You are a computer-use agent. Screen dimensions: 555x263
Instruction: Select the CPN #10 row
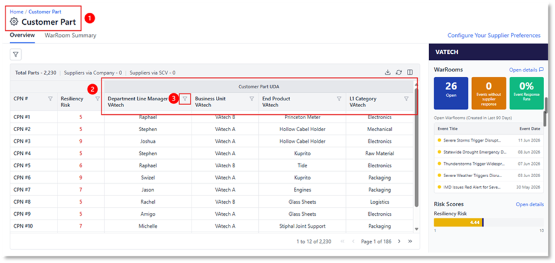click(x=212, y=226)
